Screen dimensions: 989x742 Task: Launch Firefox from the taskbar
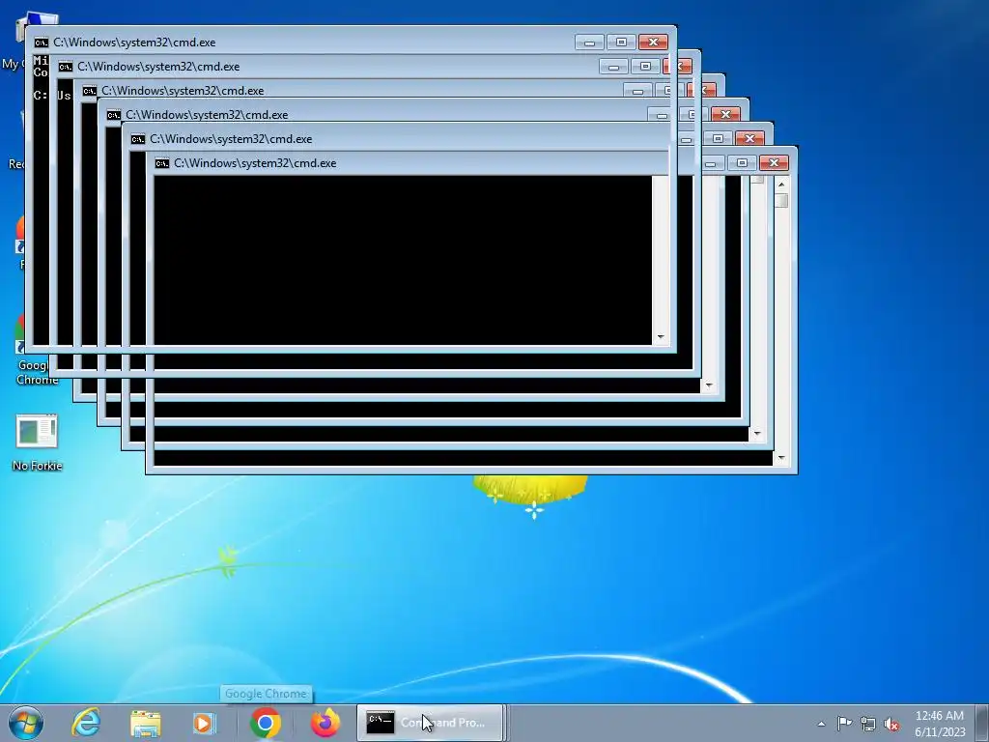point(325,723)
